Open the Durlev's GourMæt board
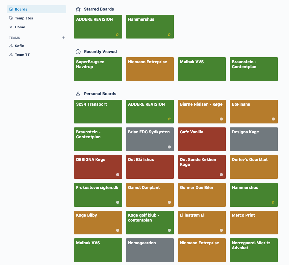Image resolution: width=289 pixels, height=265 pixels. pos(253,167)
